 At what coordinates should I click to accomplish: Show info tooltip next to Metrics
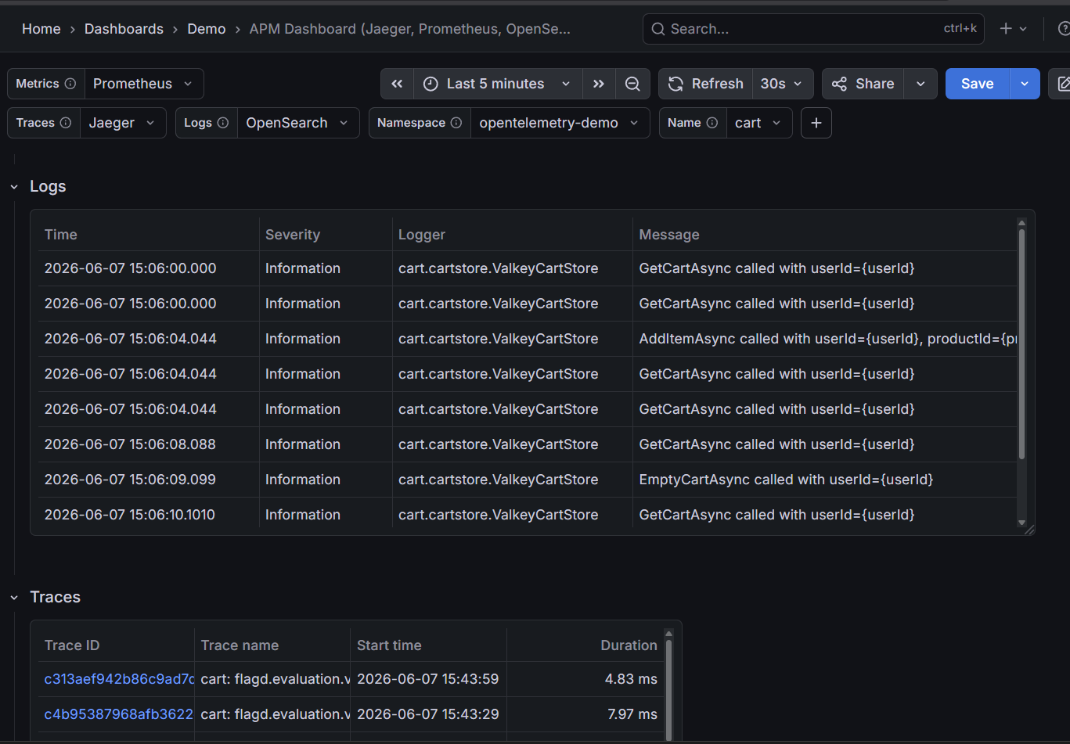click(x=70, y=84)
